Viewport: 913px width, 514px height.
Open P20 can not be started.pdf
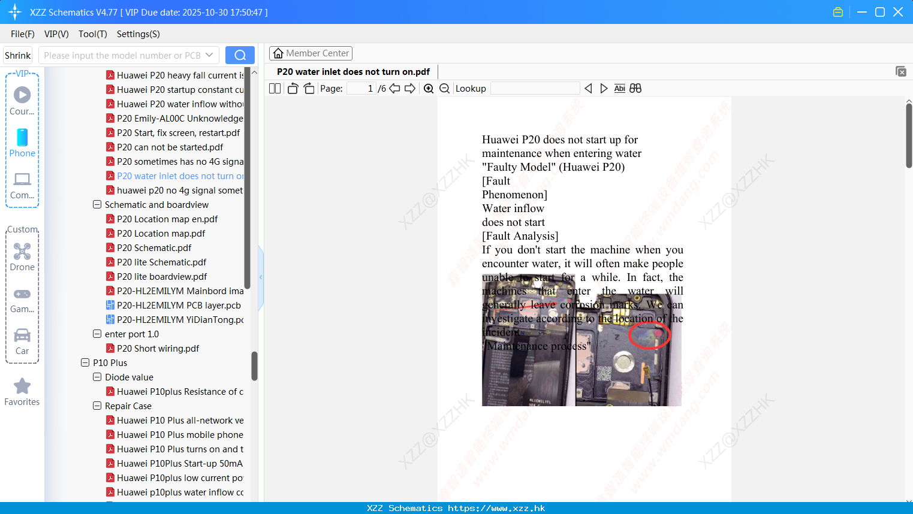point(170,147)
